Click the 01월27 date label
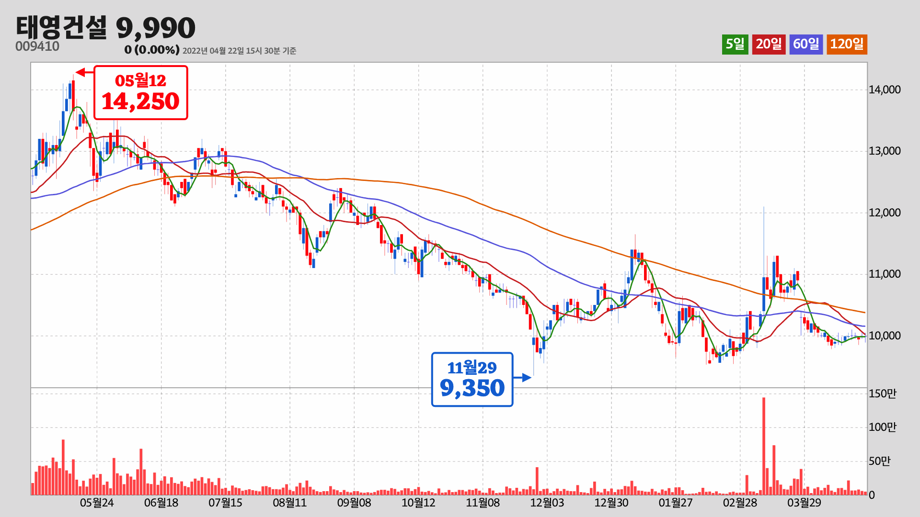This screenshot has height=517, width=920. [x=676, y=503]
